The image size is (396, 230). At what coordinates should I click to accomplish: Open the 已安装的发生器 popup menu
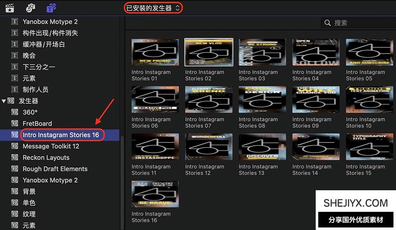coord(153,8)
